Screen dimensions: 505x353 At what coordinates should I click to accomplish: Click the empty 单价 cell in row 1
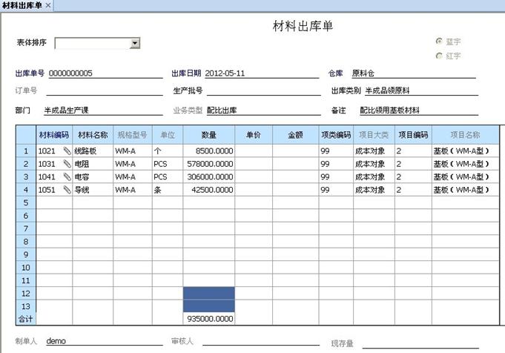coord(254,151)
